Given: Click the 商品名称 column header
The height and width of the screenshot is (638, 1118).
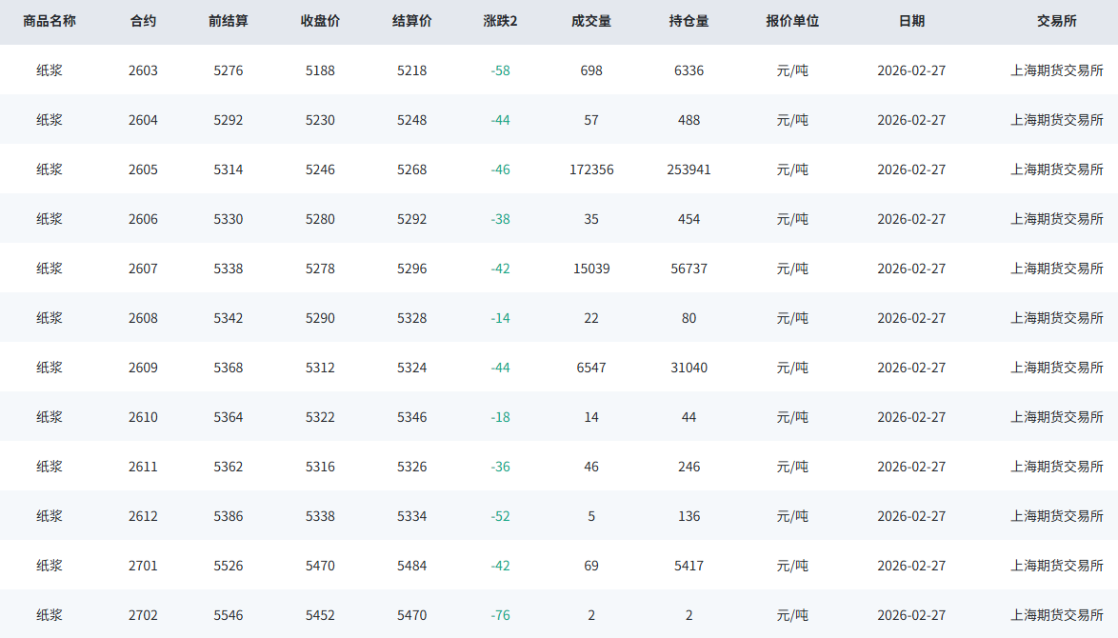Looking at the screenshot, I should (50, 21).
